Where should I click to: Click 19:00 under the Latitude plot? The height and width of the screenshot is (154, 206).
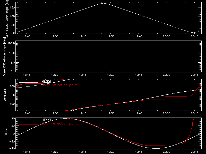pyautogui.click(x=55, y=152)
